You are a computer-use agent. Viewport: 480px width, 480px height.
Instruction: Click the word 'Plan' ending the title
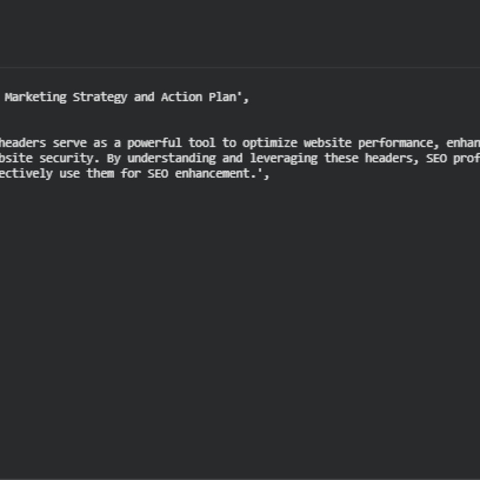pos(223,97)
